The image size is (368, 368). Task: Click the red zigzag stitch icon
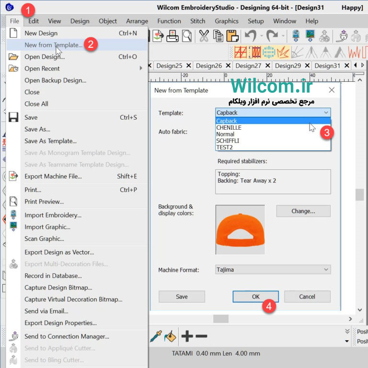(x=355, y=52)
